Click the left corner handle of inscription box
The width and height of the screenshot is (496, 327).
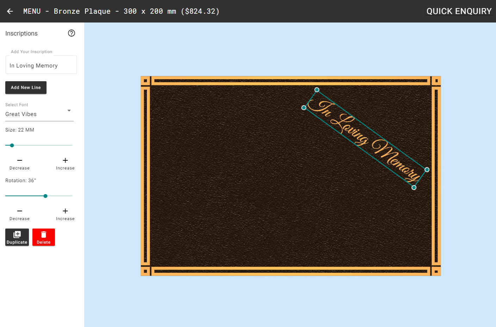(304, 108)
